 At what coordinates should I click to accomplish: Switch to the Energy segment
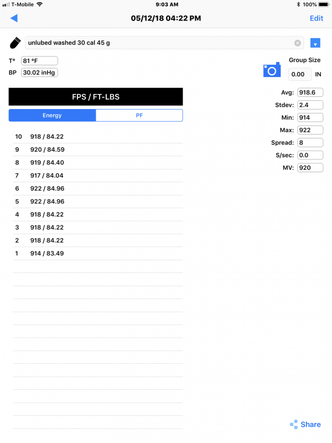(x=52, y=115)
